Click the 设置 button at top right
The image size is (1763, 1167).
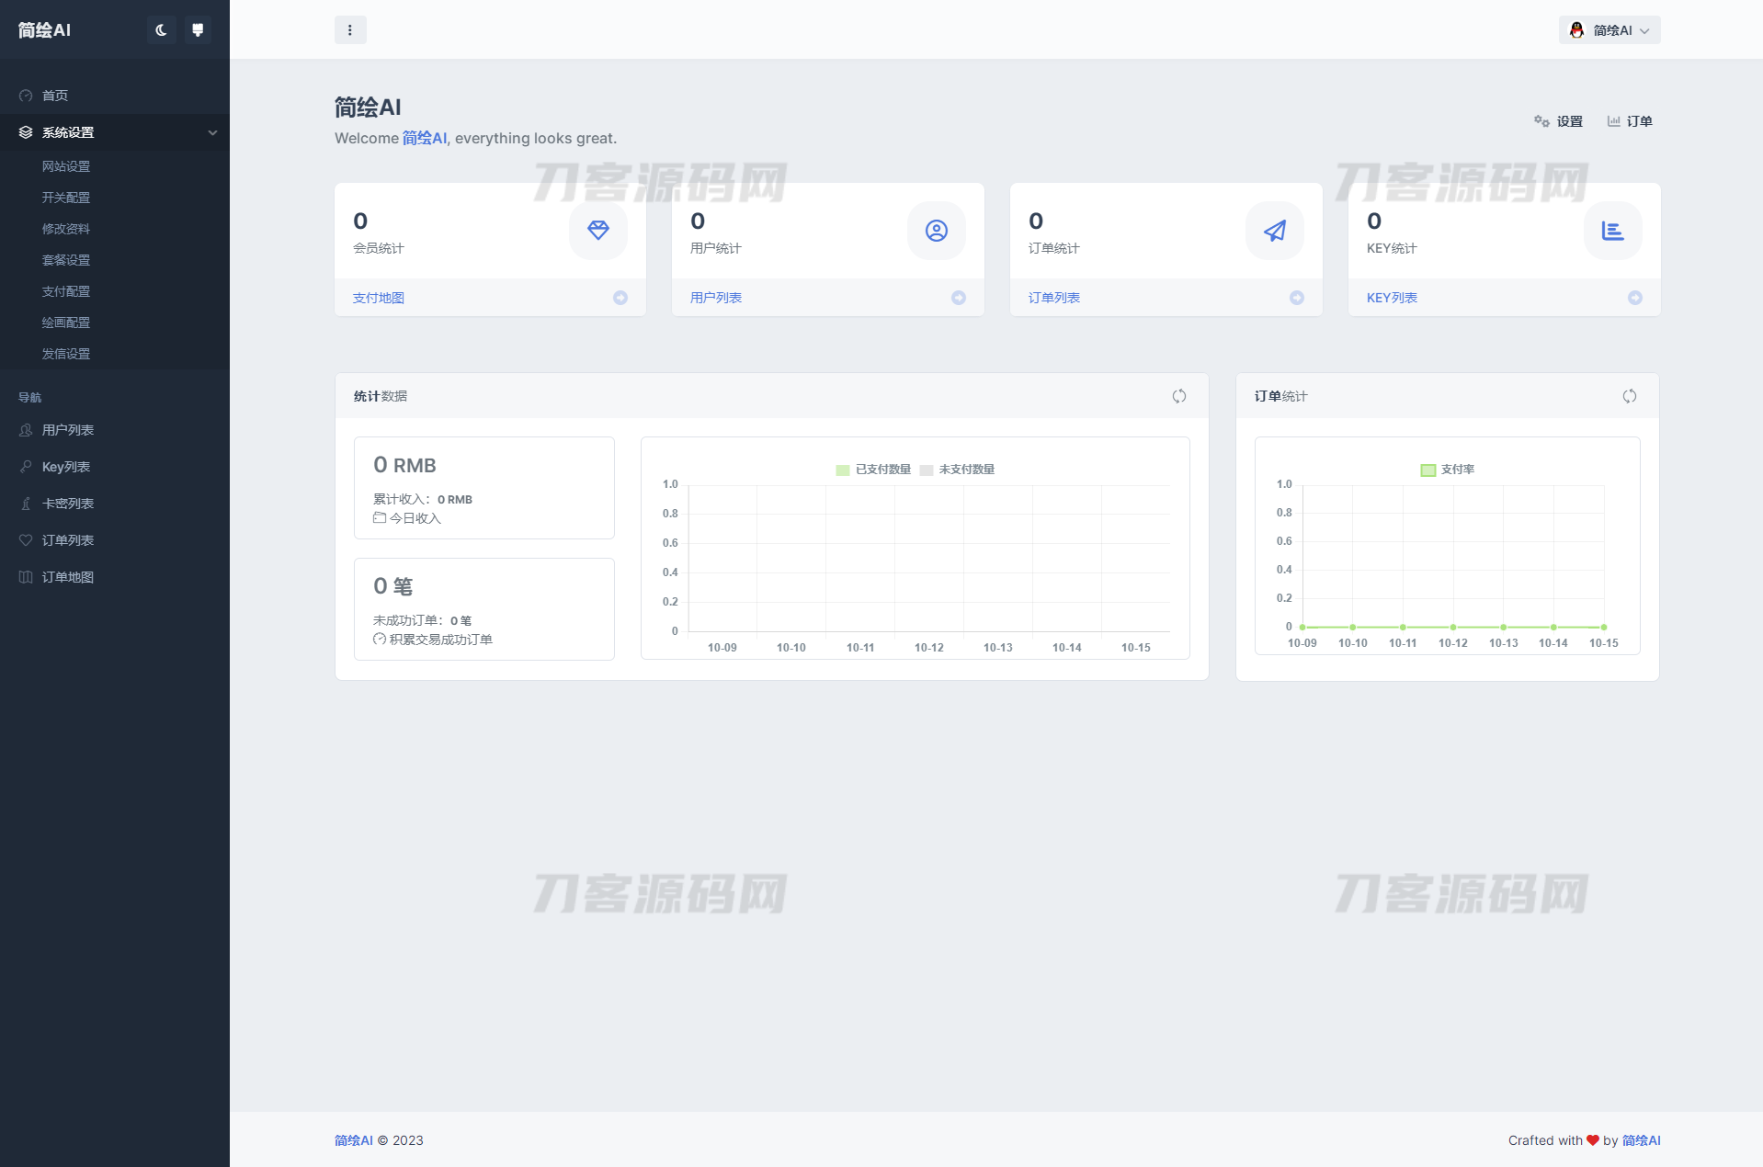[1559, 121]
